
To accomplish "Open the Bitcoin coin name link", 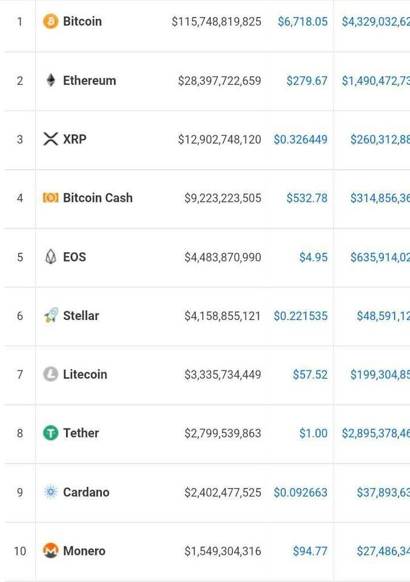I will [x=82, y=21].
